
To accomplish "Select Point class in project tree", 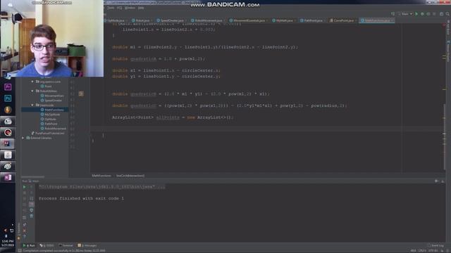I will pos(46,86).
